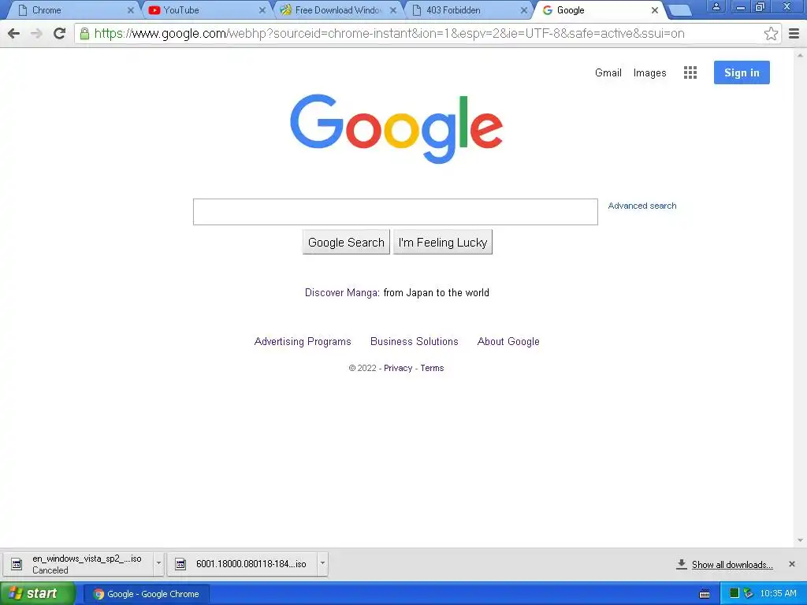
Task: Close the Free Download Windows tab
Action: (393, 10)
